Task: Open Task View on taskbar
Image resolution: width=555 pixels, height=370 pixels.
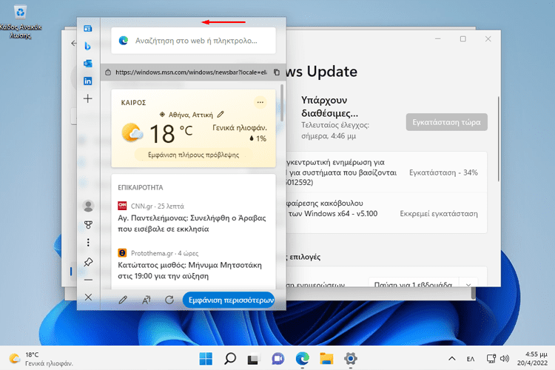Action: click(x=253, y=359)
